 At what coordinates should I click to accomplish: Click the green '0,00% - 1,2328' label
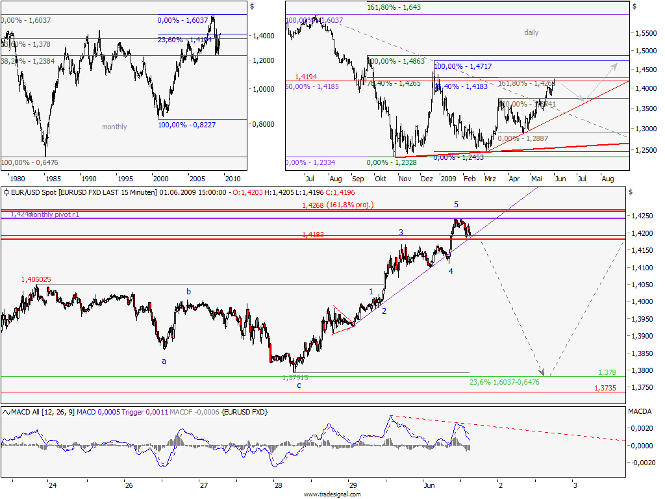tap(392, 162)
